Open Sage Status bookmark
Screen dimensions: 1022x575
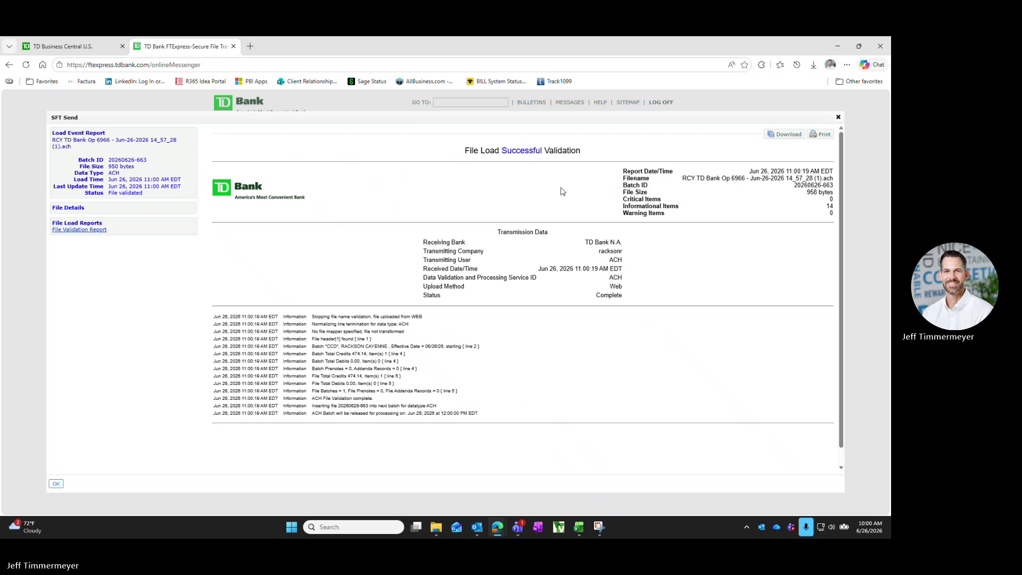(367, 81)
